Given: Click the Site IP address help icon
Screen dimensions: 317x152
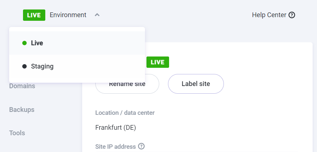Looking at the screenshot, I should click(141, 147).
